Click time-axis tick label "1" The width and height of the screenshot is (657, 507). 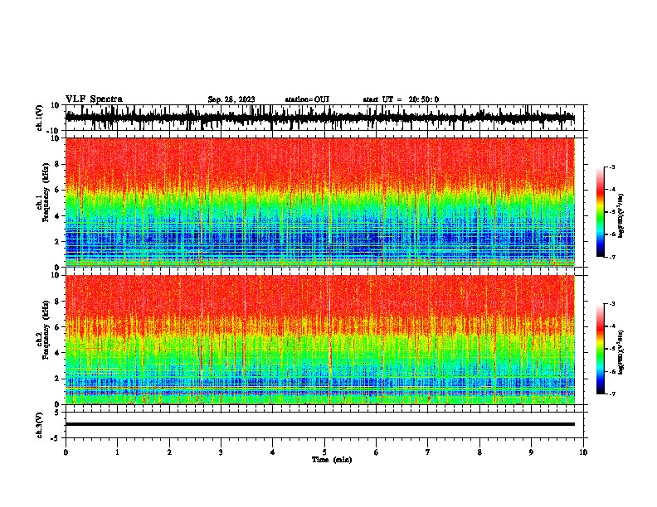[117, 452]
